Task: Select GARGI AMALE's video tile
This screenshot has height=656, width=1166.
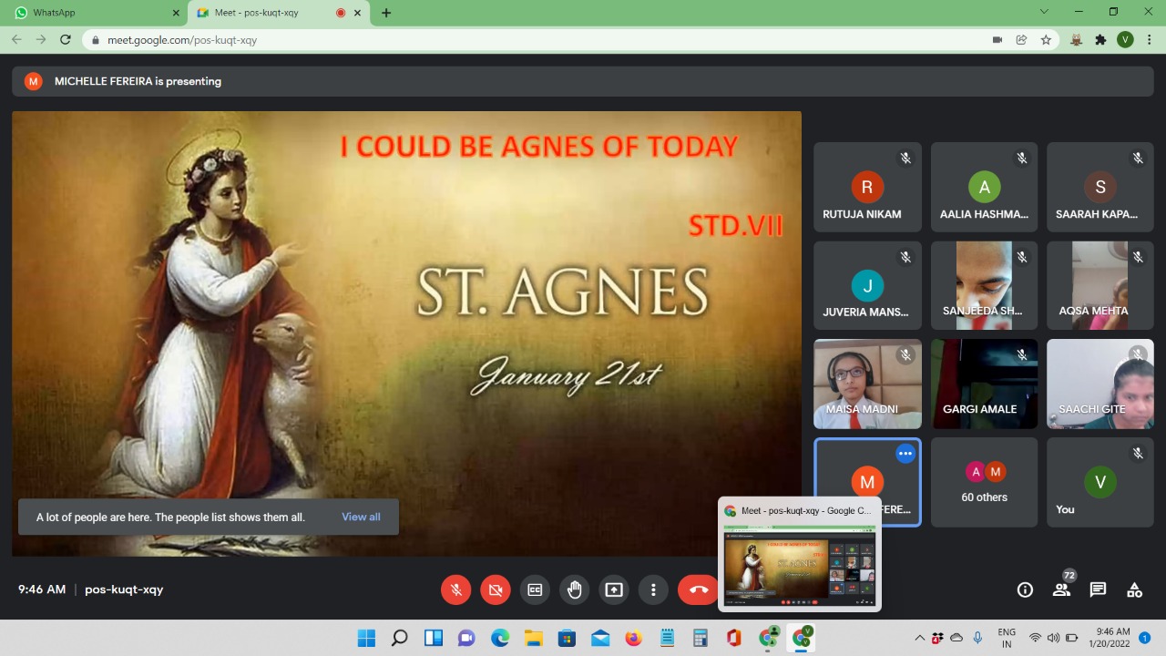Action: (x=984, y=384)
